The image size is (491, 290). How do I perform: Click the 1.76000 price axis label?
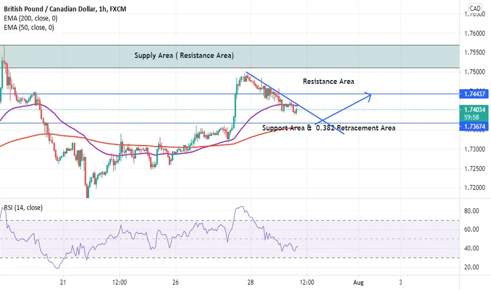(475, 33)
